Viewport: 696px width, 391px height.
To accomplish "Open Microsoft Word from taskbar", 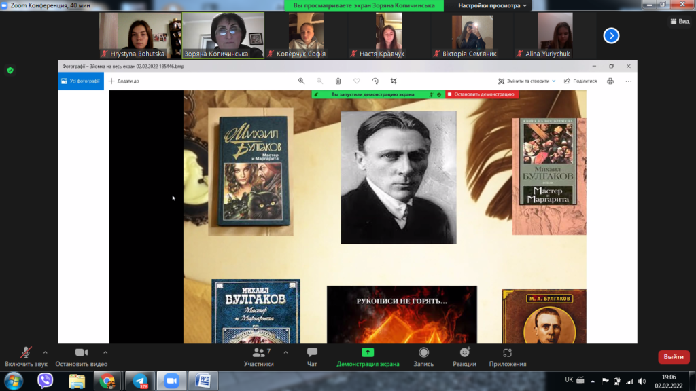I will pyautogui.click(x=203, y=381).
